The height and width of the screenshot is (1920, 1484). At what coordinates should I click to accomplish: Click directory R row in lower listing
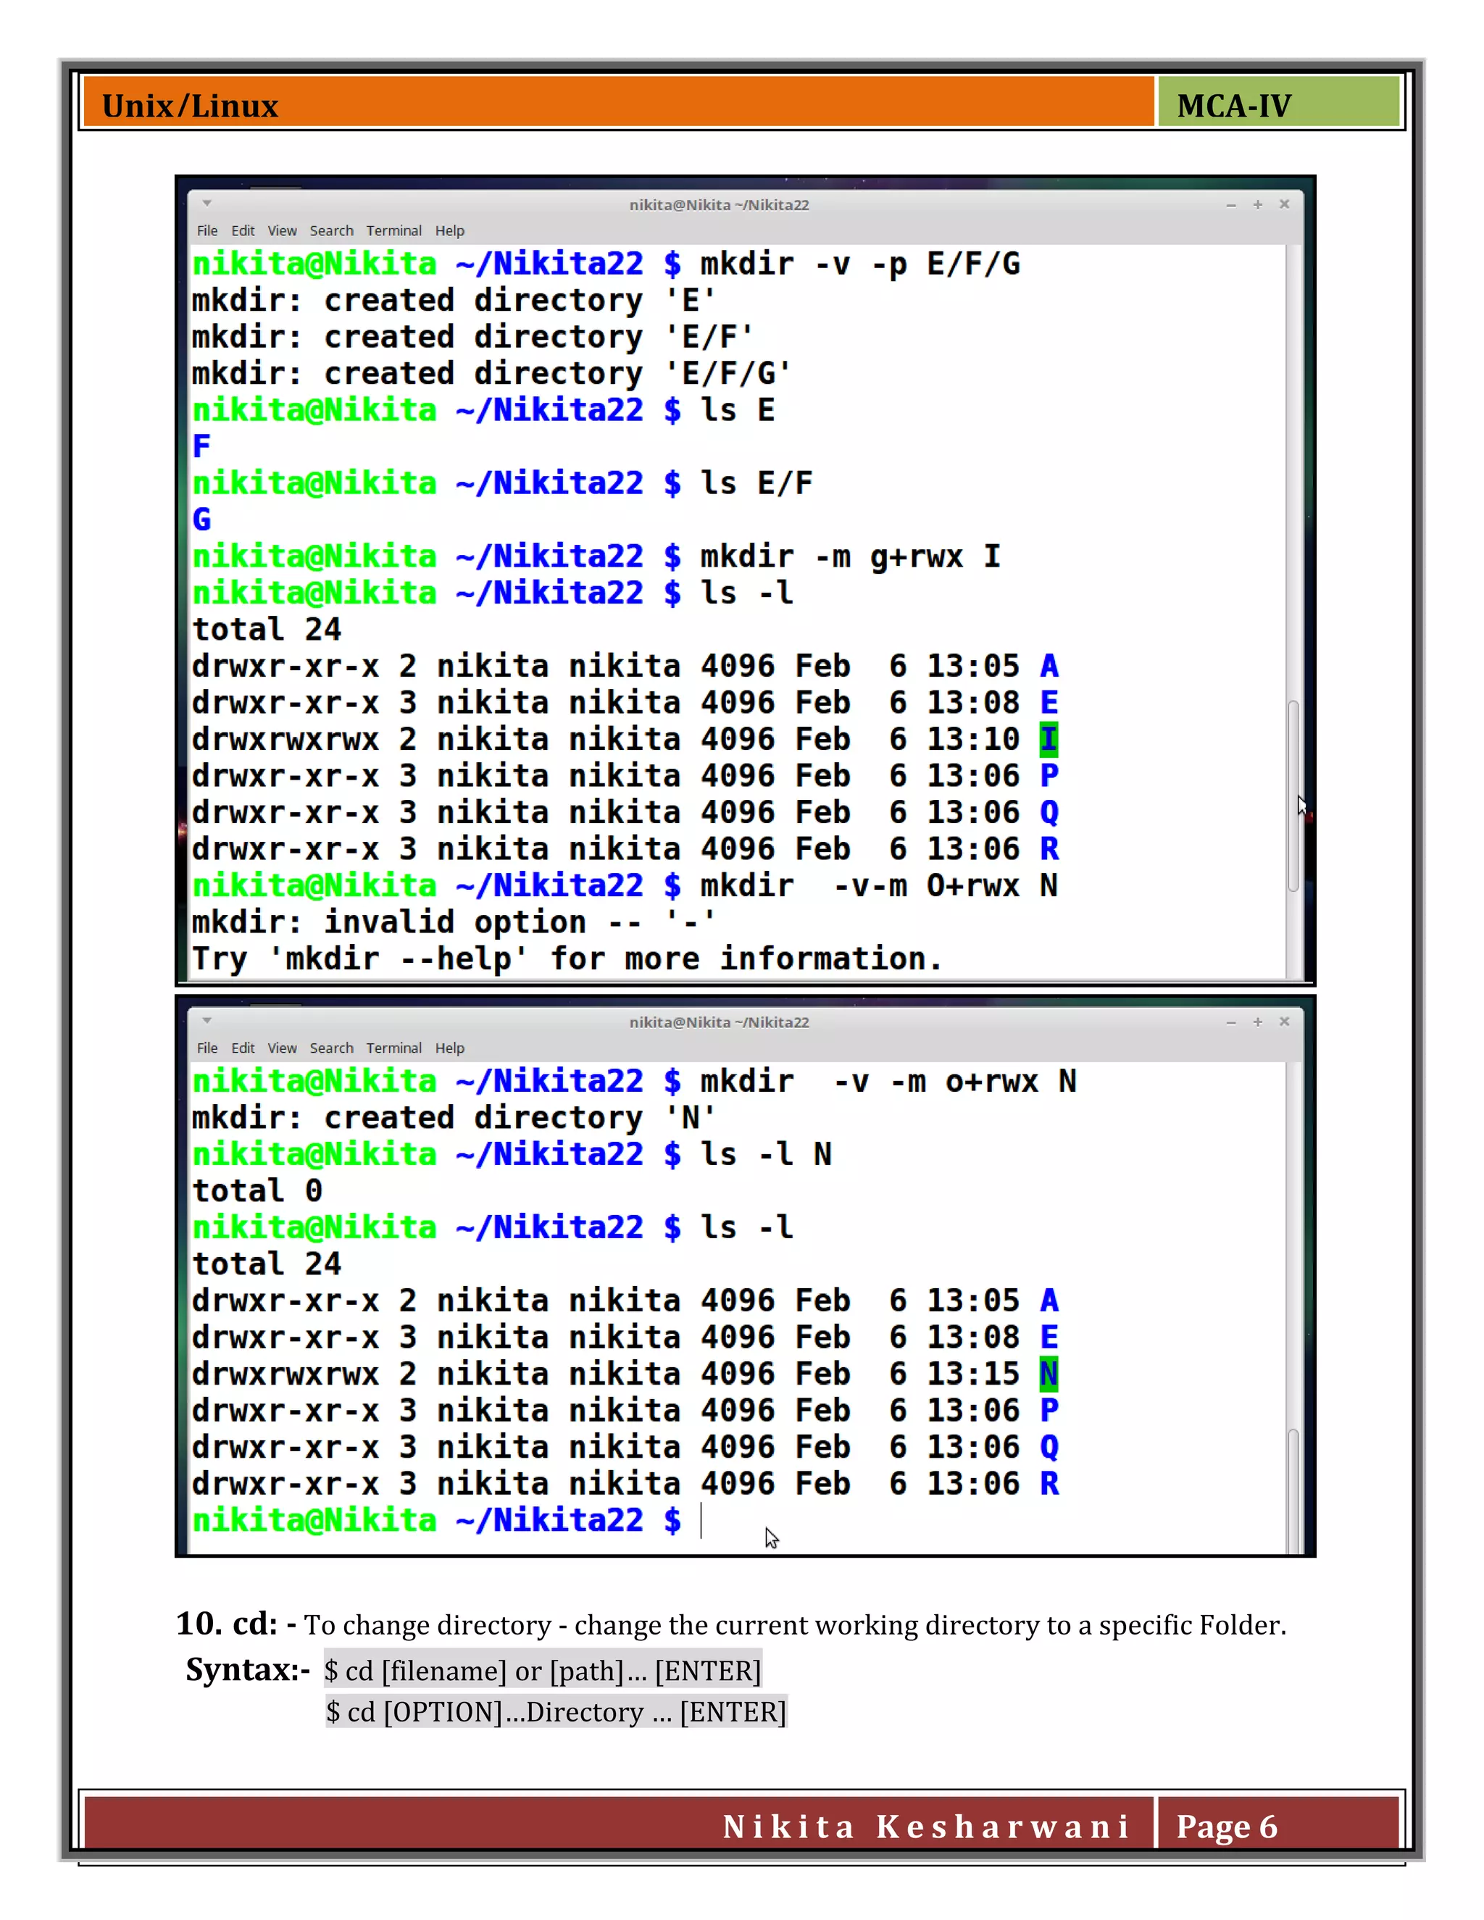click(625, 1485)
